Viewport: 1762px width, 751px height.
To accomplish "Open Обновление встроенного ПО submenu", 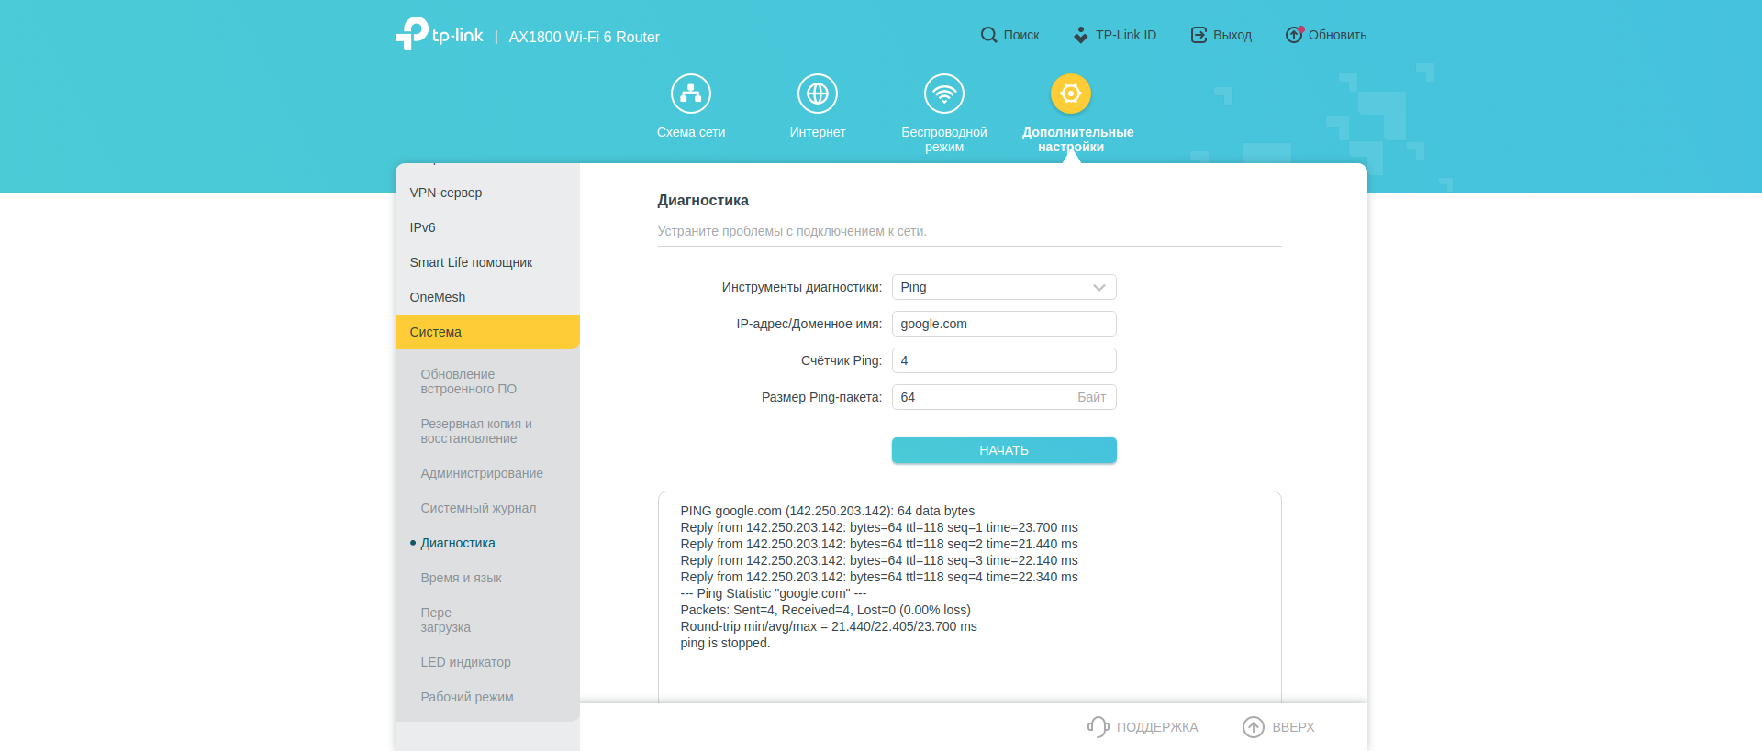I will (468, 381).
